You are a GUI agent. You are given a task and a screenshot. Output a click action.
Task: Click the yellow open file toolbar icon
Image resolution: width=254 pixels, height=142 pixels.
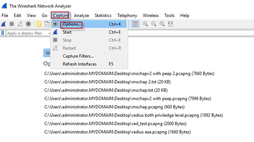[x=39, y=24]
